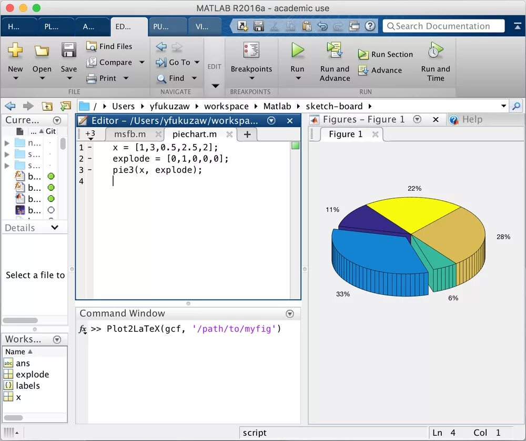526x441 pixels.
Task: Expand the first folder in Current Folder
Action: 7,143
